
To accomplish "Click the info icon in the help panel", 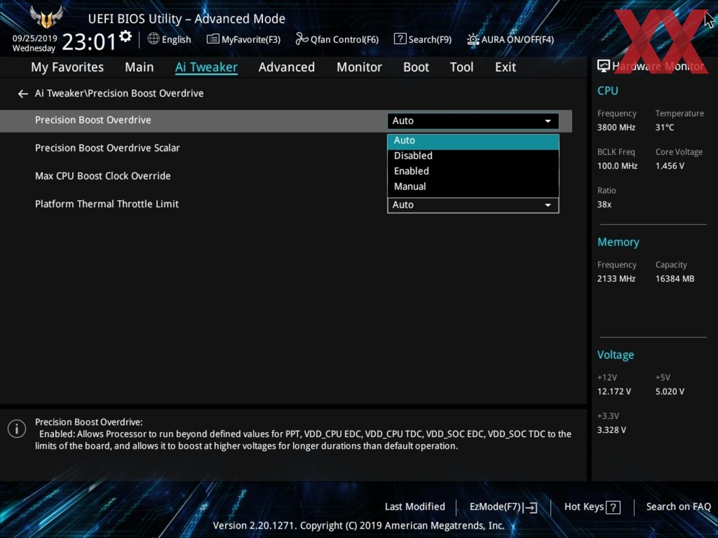I will (17, 428).
